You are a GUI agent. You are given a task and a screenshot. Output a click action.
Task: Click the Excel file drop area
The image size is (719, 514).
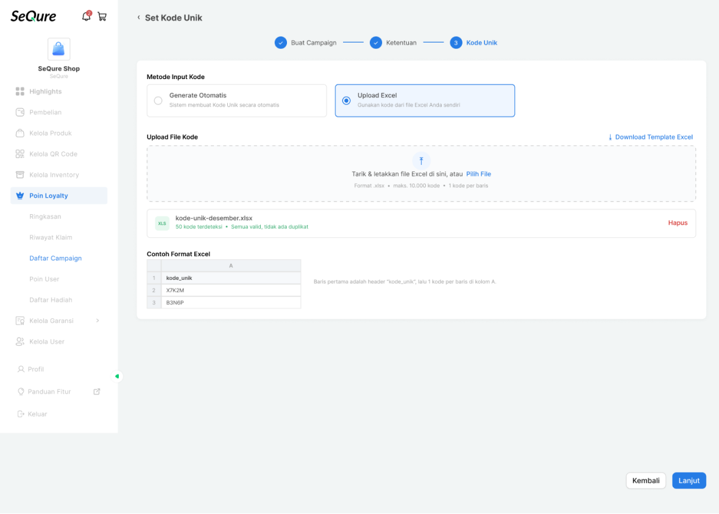click(421, 174)
